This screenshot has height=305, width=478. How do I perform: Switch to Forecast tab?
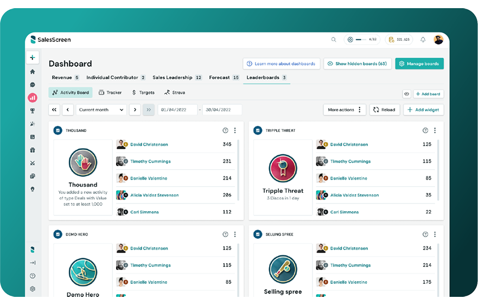tap(224, 78)
